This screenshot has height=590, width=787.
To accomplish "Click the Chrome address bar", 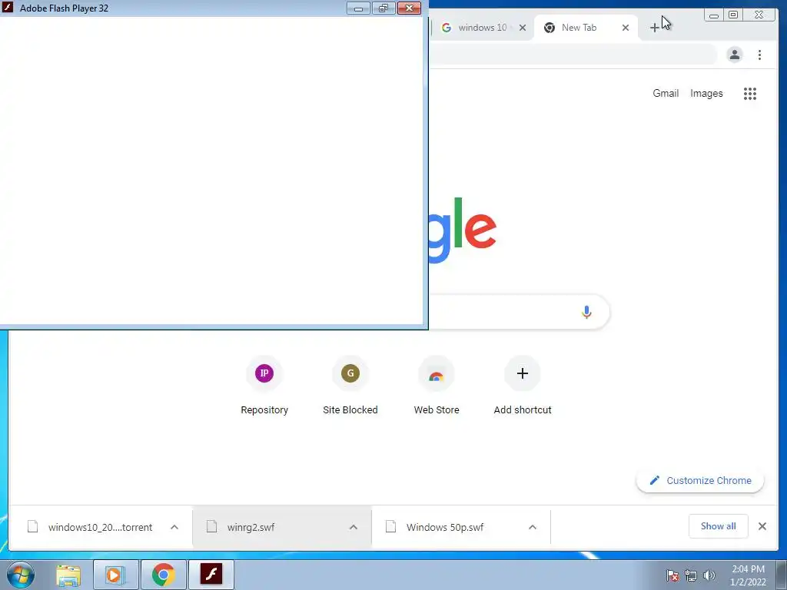I will pos(572,55).
